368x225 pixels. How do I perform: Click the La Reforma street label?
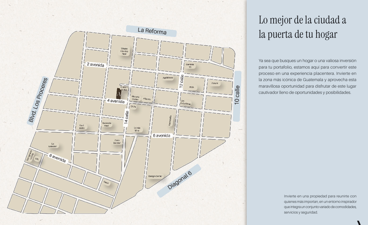(x=151, y=31)
